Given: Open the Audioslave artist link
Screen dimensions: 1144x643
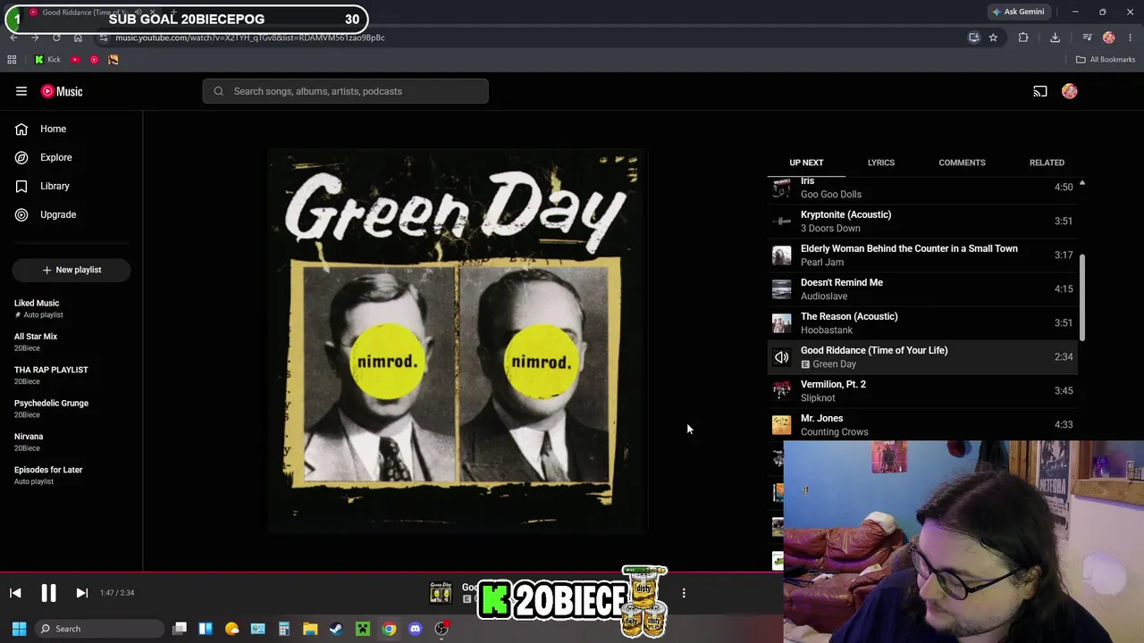Looking at the screenshot, I should pyautogui.click(x=824, y=296).
